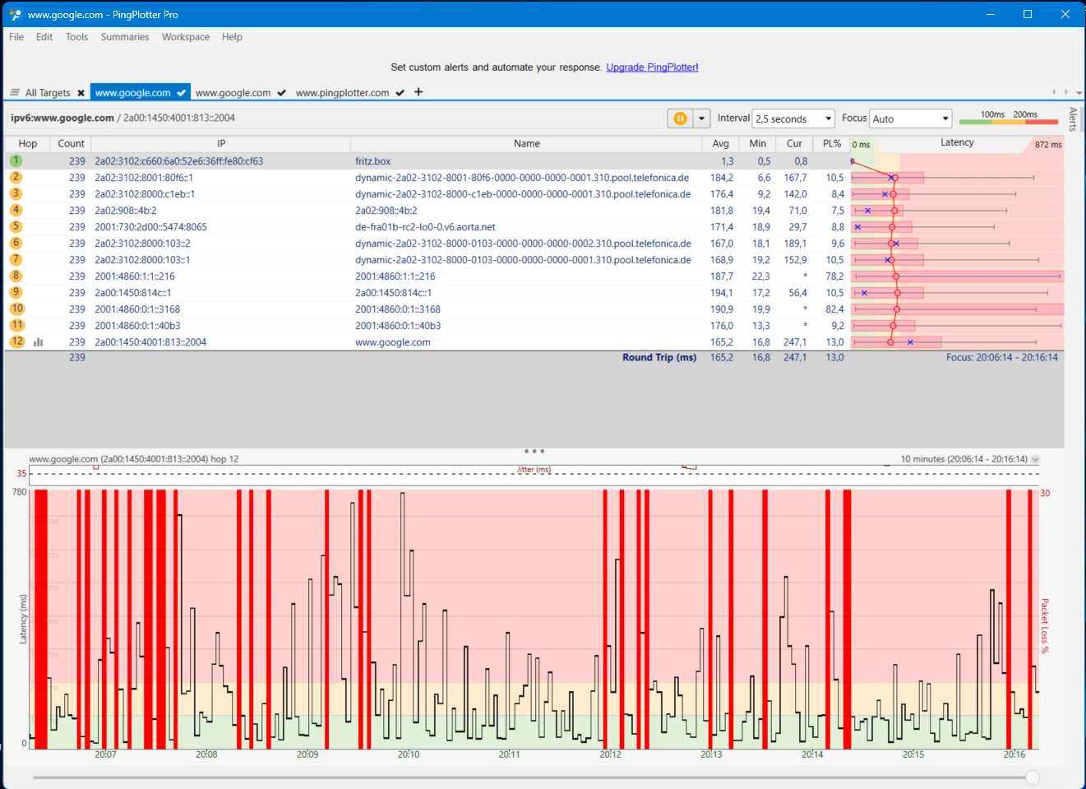The height and width of the screenshot is (789, 1086).
Task: Open the dropdown arrow beside the pause button
Action: 701,118
